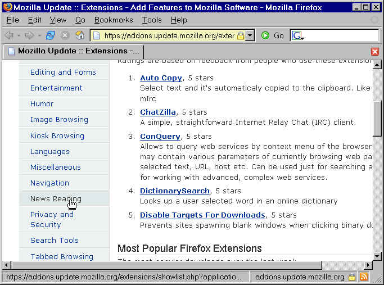This screenshot has width=384, height=285.
Task: Open Disable Targets For Downloads link
Action: point(202,215)
